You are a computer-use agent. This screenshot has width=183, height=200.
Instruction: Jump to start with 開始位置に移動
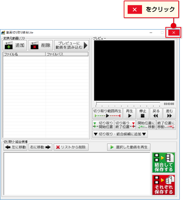pos(146,125)
